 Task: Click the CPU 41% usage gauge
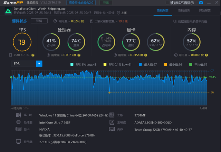coord(51,42)
